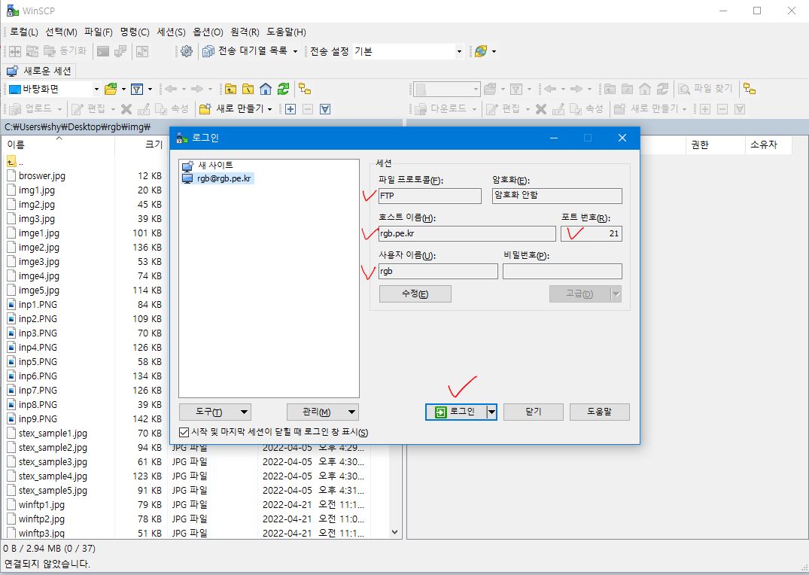Screen dimensions: 809x575
Task: Refresh the local directory listing
Action: pos(282,89)
